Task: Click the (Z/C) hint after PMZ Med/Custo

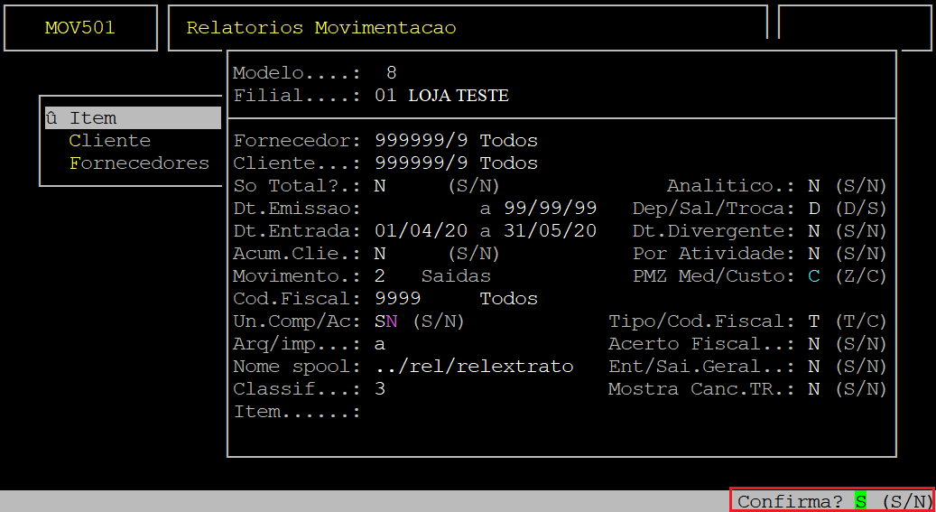Action: pos(860,276)
